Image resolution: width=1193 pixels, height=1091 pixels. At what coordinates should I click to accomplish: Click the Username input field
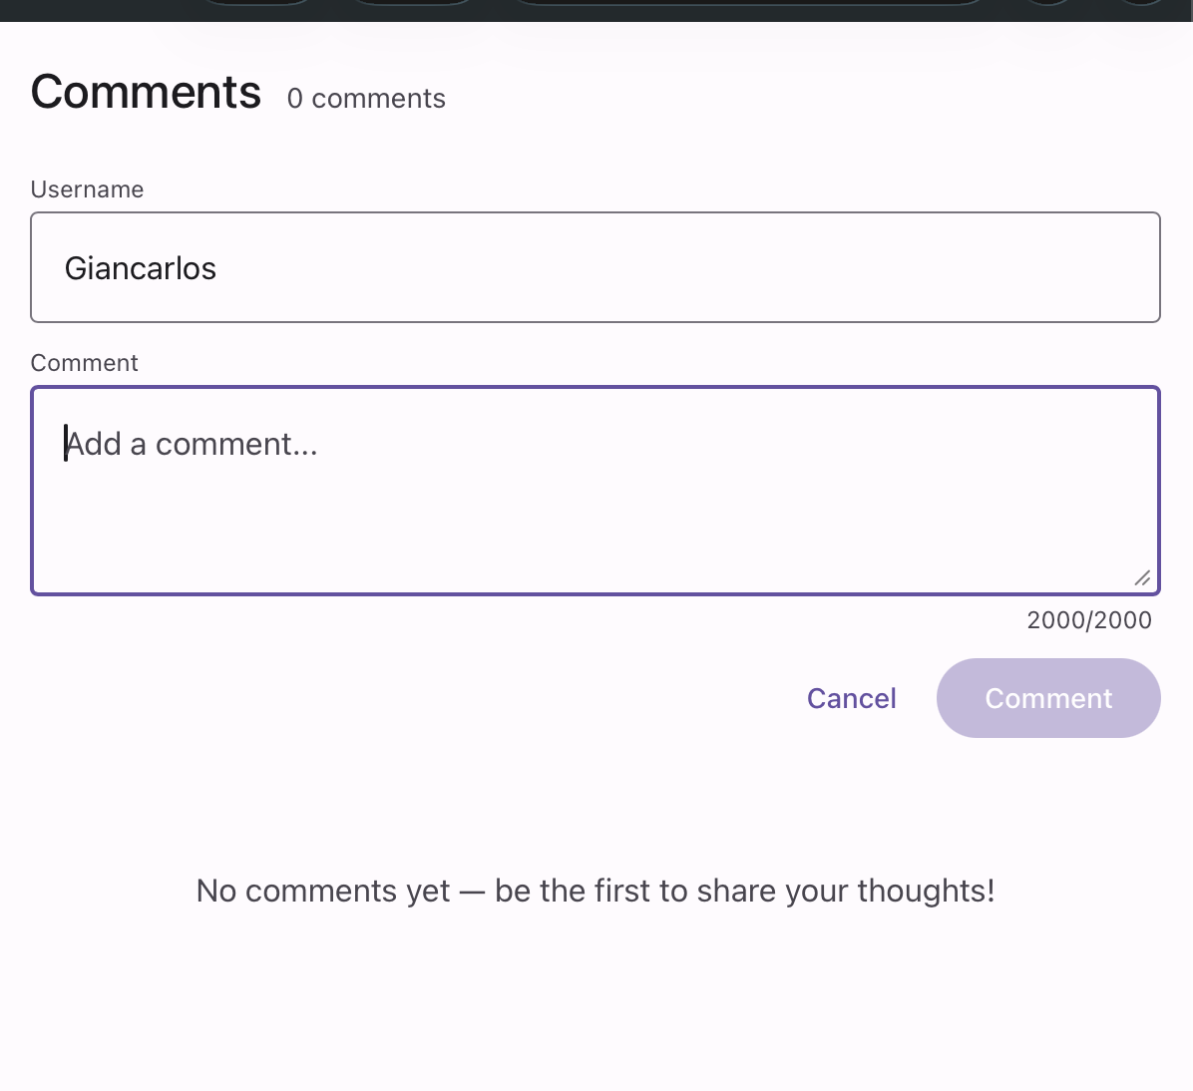595,267
